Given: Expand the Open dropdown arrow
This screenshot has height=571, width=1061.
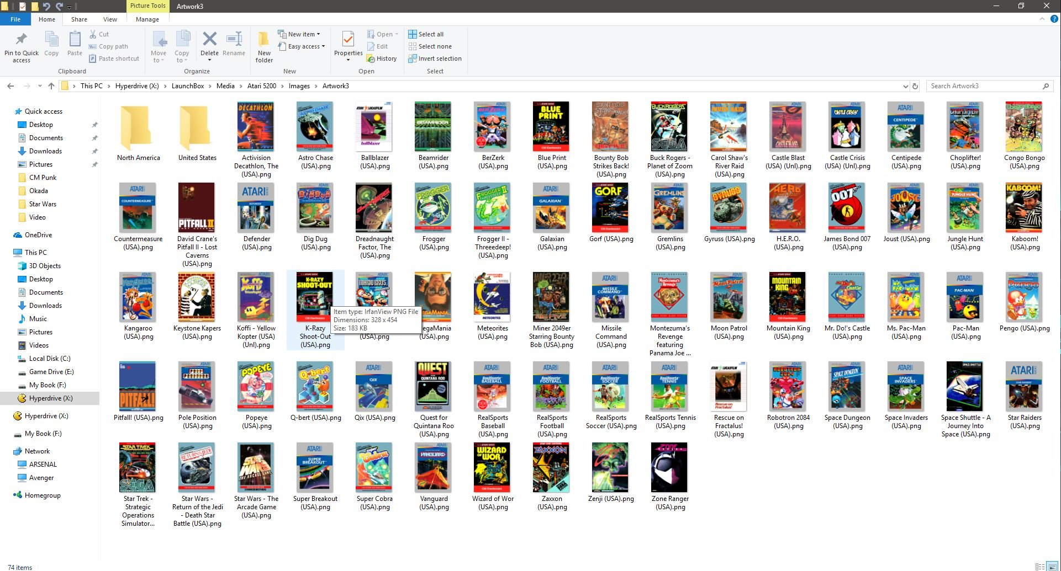Looking at the screenshot, I should click(x=397, y=34).
